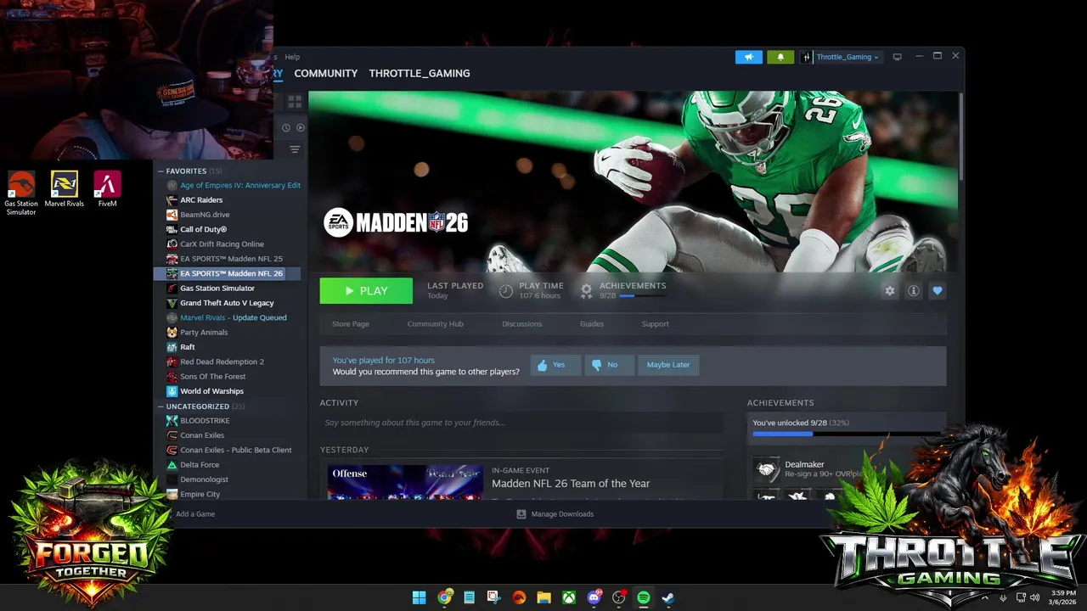The height and width of the screenshot is (611, 1087).
Task: Collapse the Uncategorized category
Action: coord(161,406)
